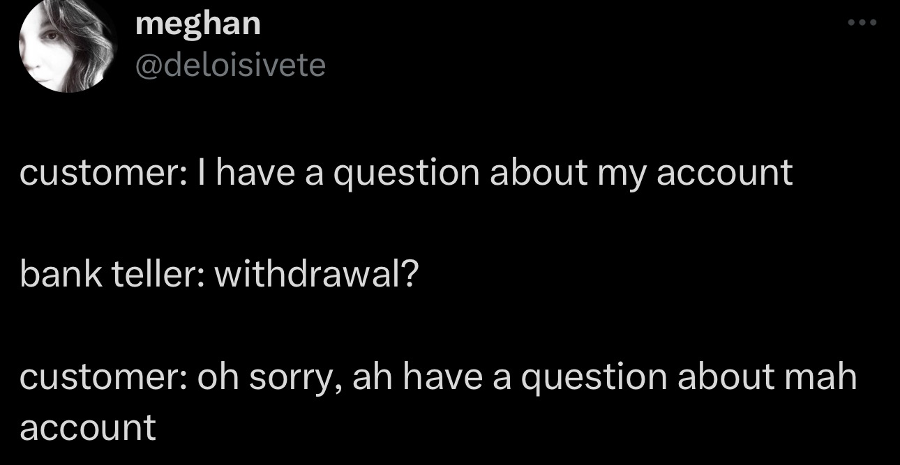Click the word "sorry," in the tweet
900x465 pixels.
tap(295, 379)
